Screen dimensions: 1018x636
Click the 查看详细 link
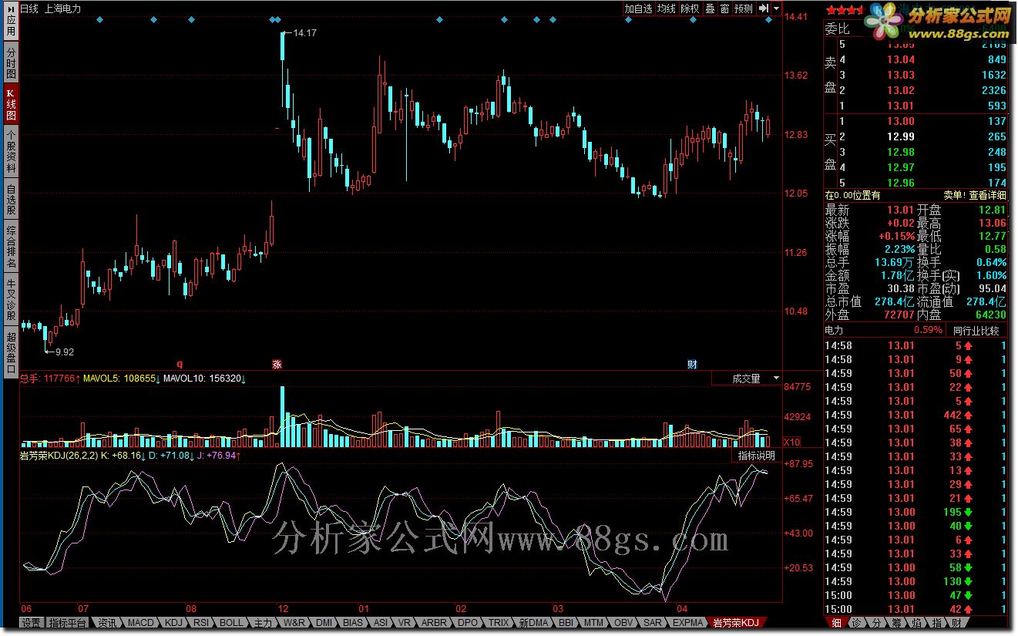point(989,195)
